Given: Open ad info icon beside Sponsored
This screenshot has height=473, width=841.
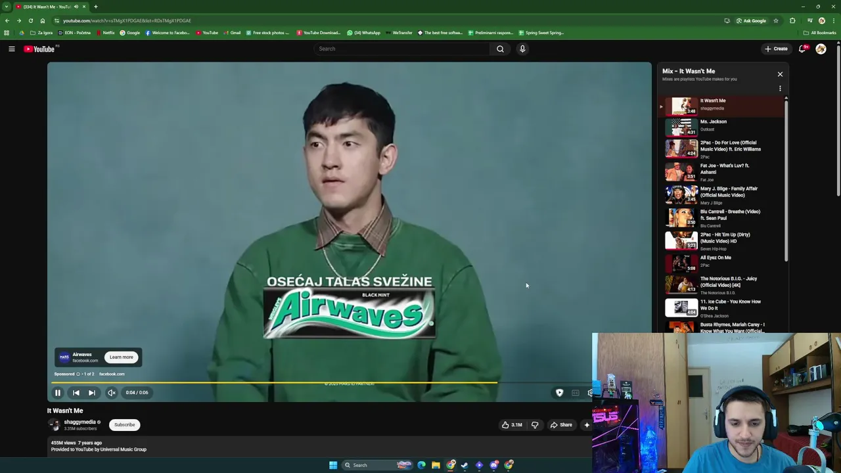Looking at the screenshot, I should coord(78,374).
